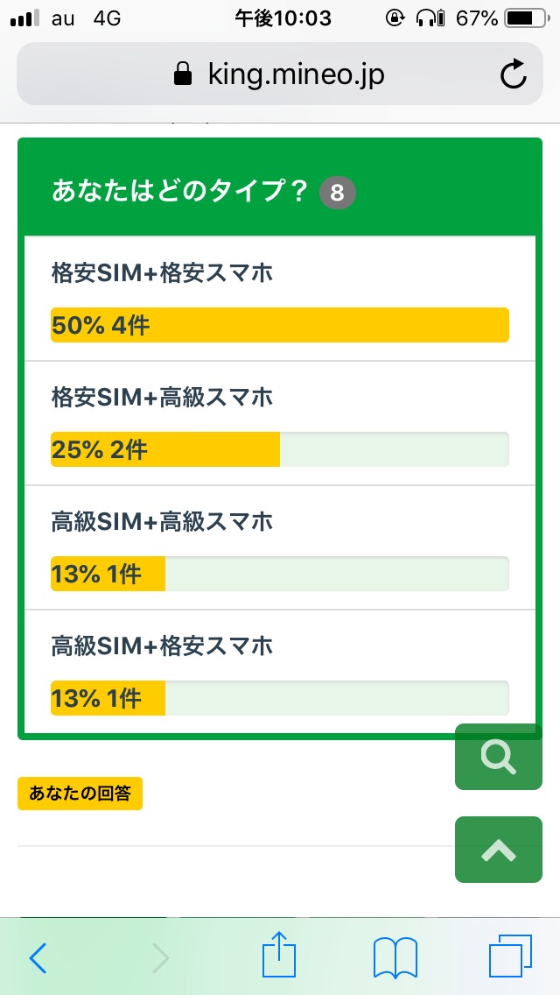
Task: Select 高級SIM+高級スマホ poll option
Action: [x=163, y=522]
